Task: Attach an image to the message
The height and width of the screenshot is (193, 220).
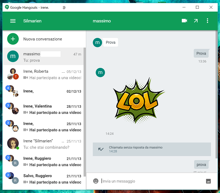Action: coord(208,181)
